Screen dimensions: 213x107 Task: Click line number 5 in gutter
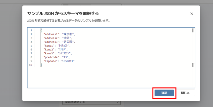tap(31, 46)
